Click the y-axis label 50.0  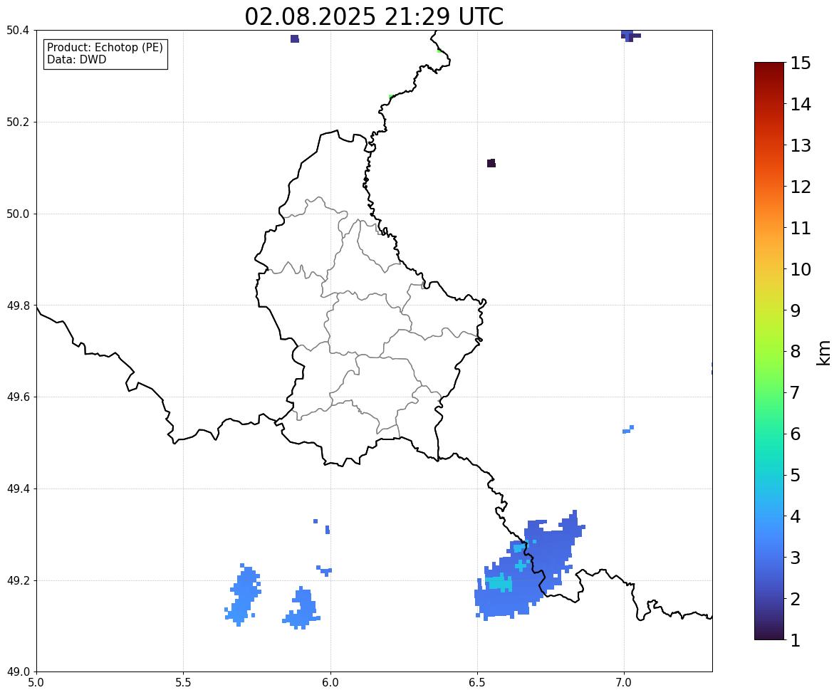point(17,214)
